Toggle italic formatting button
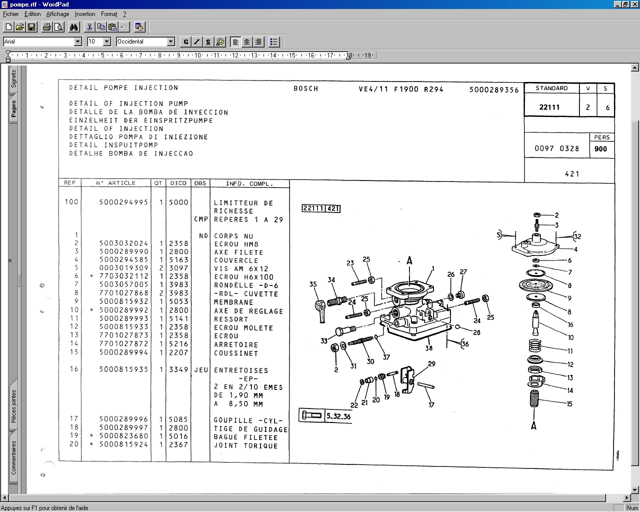This screenshot has height=512, width=640. 197,42
